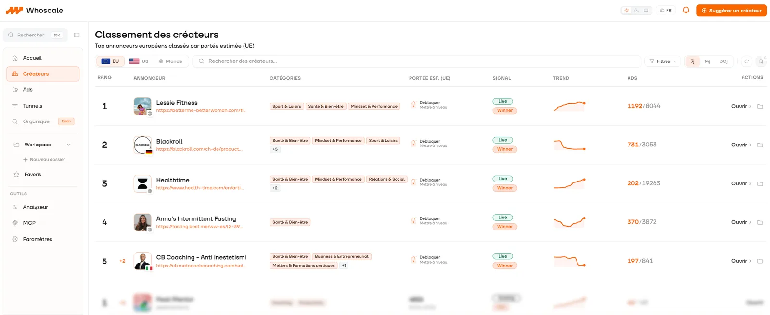Click Rechercher des créateurs search field

tap(417, 61)
